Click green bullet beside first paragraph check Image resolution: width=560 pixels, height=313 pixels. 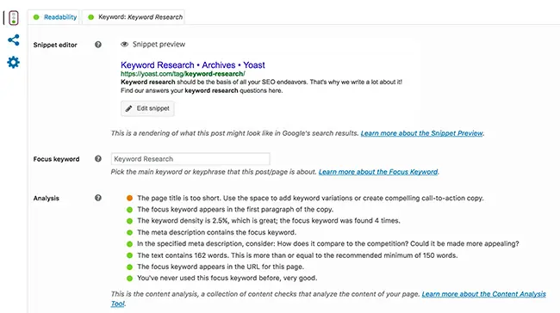coord(129,210)
